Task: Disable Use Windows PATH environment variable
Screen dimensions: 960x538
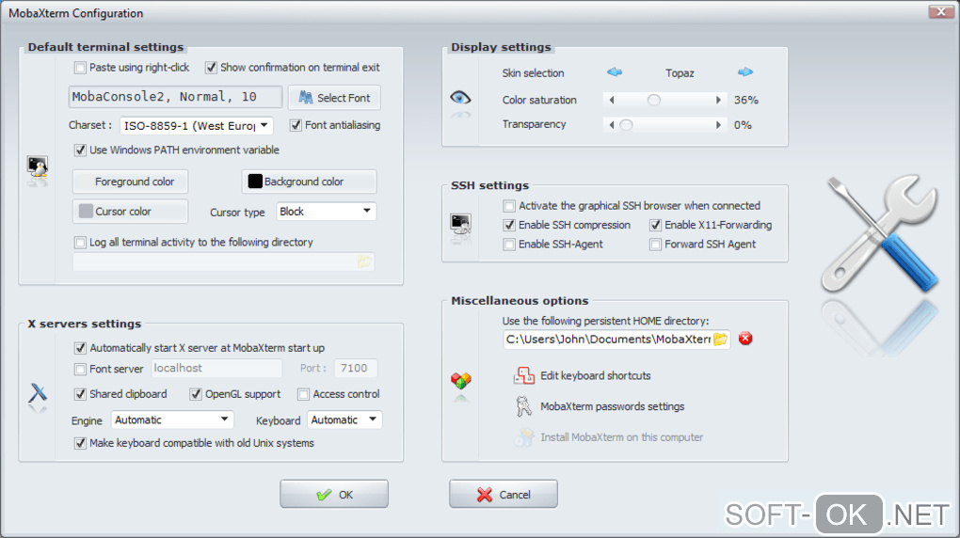Action: point(80,150)
